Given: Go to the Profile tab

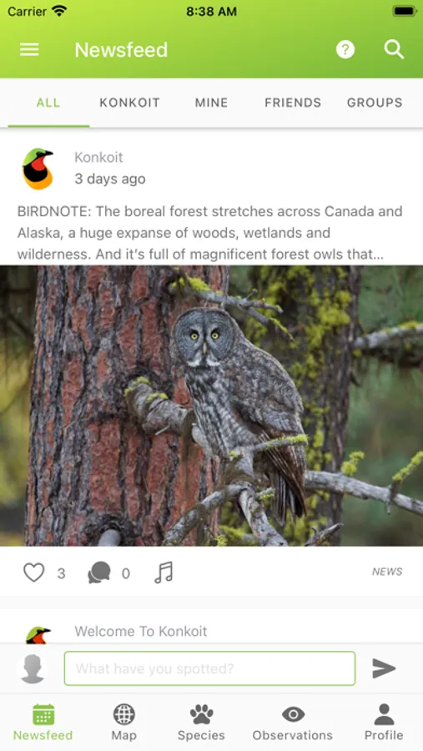Looking at the screenshot, I should (x=384, y=723).
